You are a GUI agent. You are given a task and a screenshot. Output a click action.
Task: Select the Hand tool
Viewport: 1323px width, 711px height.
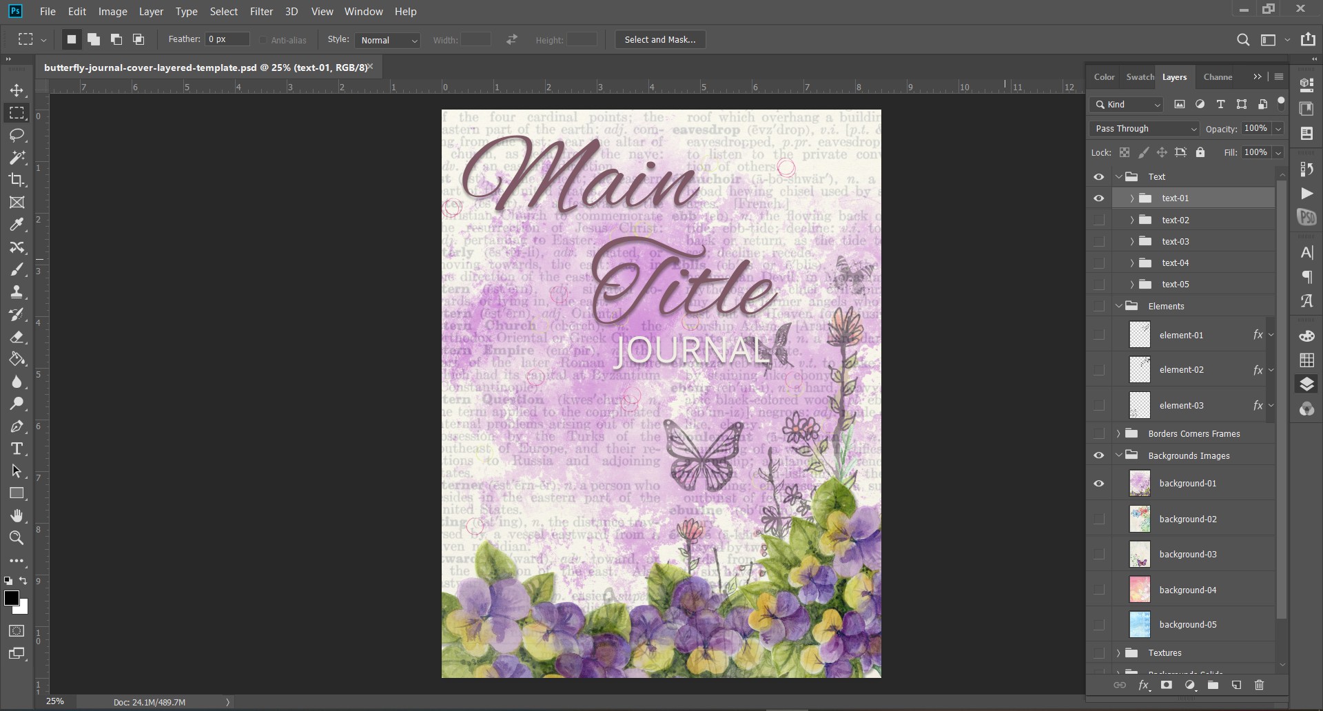[x=17, y=516]
